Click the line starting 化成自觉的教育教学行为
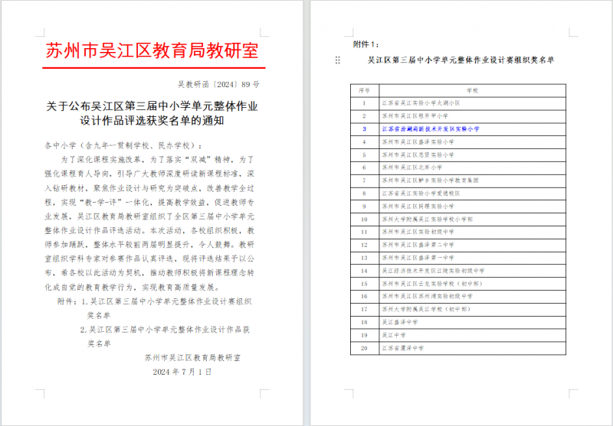Viewport: 613px width, 426px height. pos(133,288)
